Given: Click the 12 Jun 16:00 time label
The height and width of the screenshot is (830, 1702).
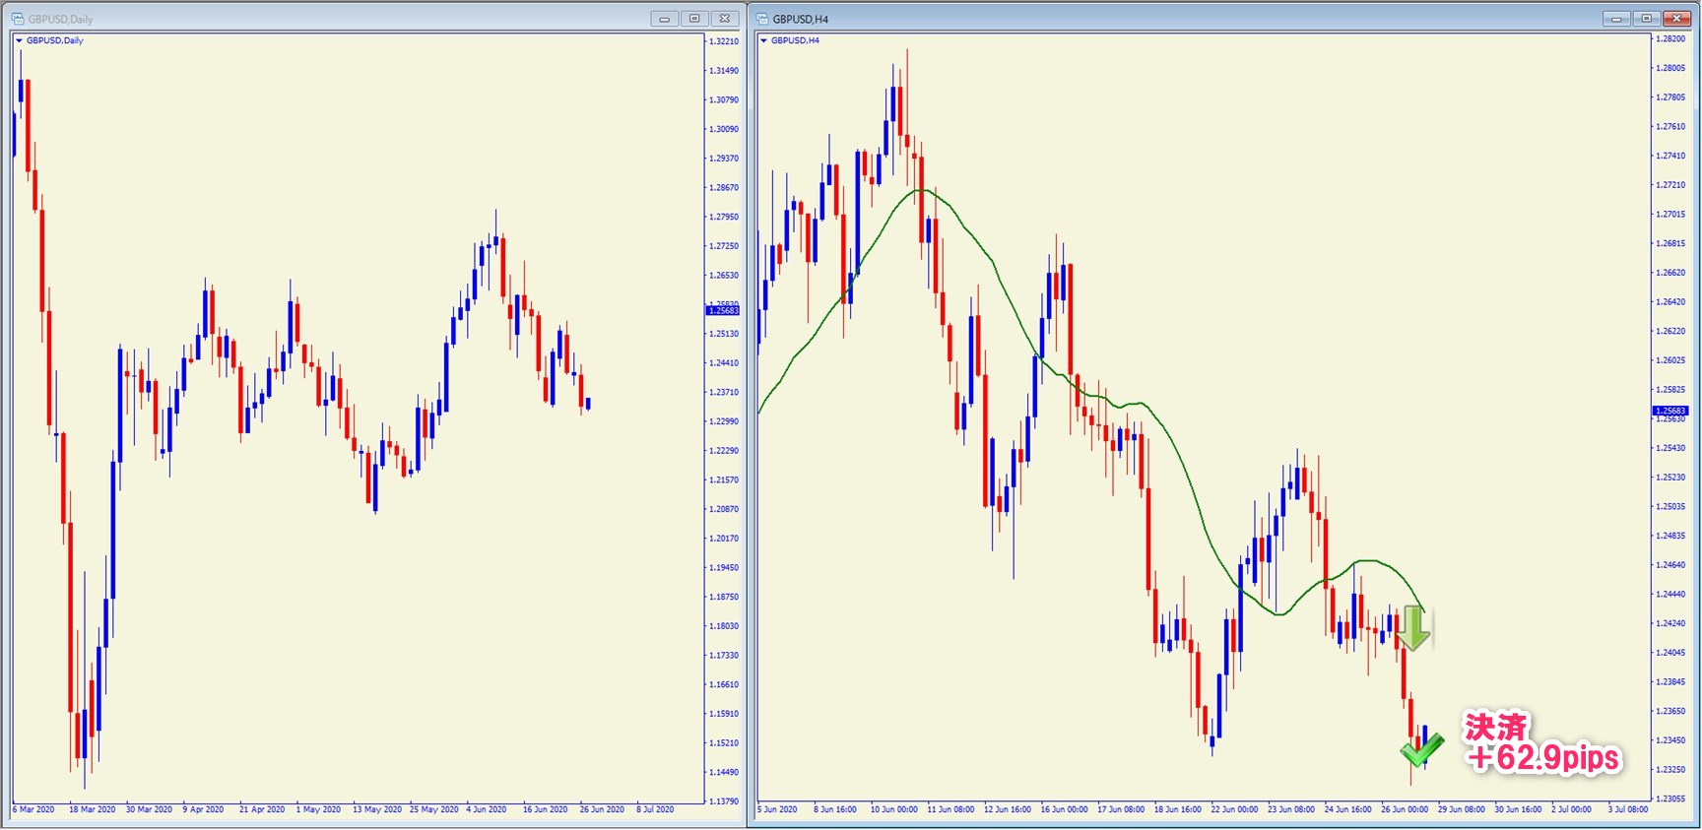Looking at the screenshot, I should click(1008, 809).
